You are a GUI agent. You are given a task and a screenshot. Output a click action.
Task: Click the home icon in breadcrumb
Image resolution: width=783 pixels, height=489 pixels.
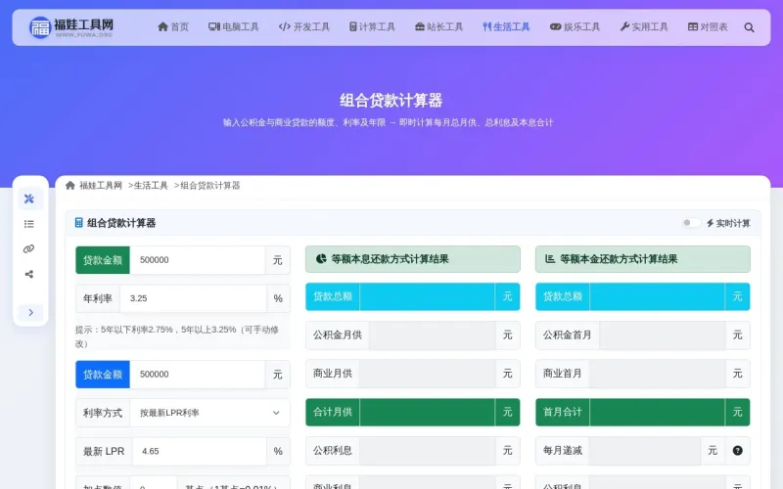(x=69, y=186)
